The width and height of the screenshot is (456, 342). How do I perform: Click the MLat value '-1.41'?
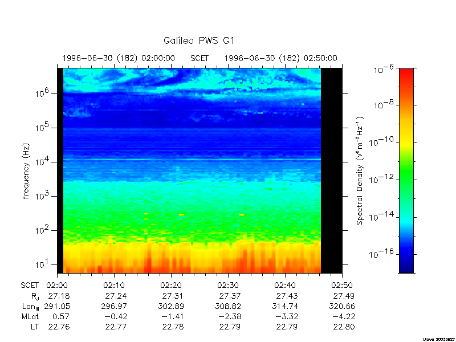pyautogui.click(x=173, y=317)
